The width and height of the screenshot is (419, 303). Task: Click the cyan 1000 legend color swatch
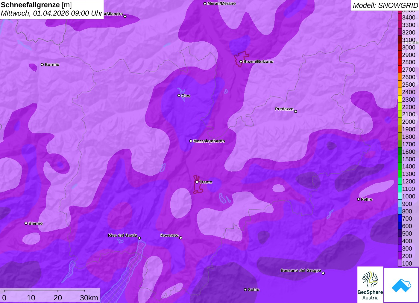click(400, 196)
